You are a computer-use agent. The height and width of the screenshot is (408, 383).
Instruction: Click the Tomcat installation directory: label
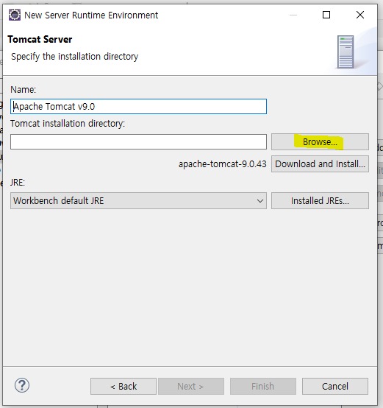pos(68,123)
